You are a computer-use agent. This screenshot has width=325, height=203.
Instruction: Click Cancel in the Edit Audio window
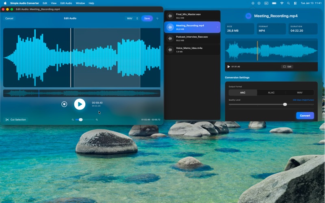pos(9,18)
